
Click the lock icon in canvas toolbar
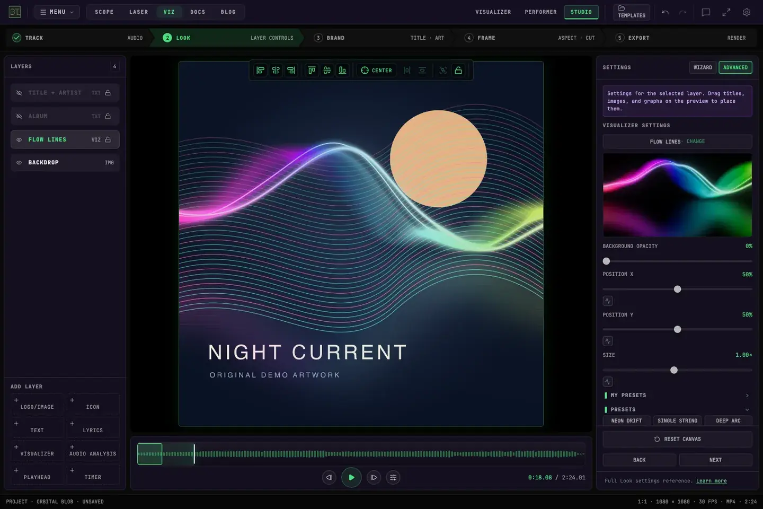[x=458, y=71]
